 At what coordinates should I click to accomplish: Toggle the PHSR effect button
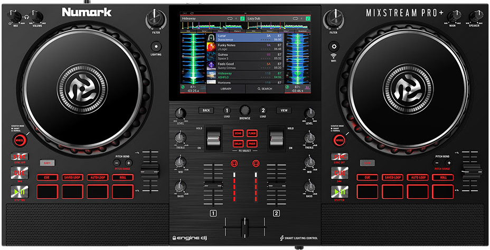[252, 143]
